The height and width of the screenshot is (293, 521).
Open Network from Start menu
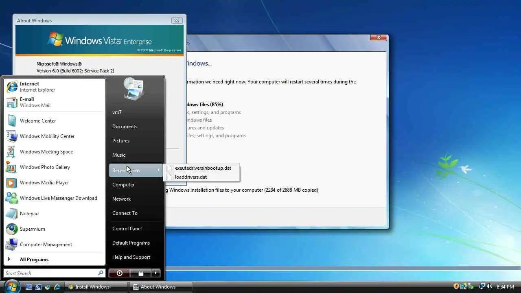[x=136, y=199]
